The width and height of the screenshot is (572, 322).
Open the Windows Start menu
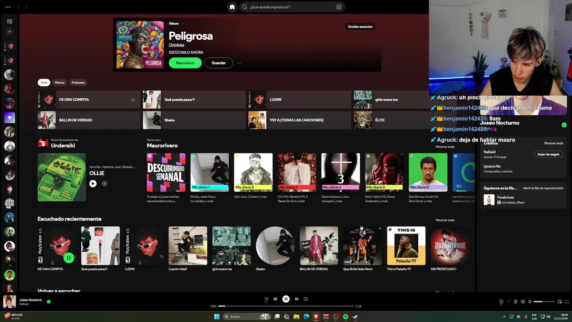[x=217, y=317]
